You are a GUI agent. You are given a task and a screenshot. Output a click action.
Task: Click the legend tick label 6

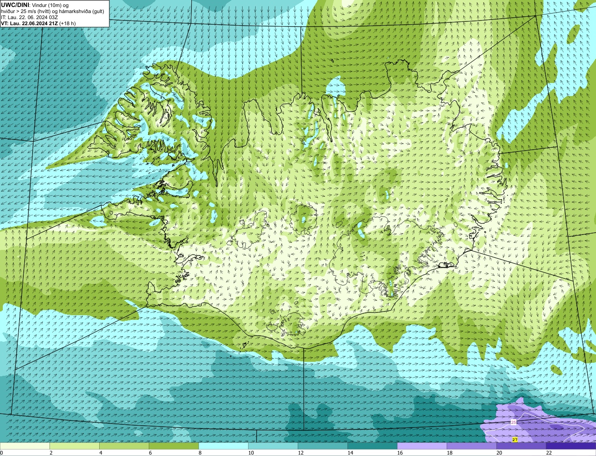(150, 453)
